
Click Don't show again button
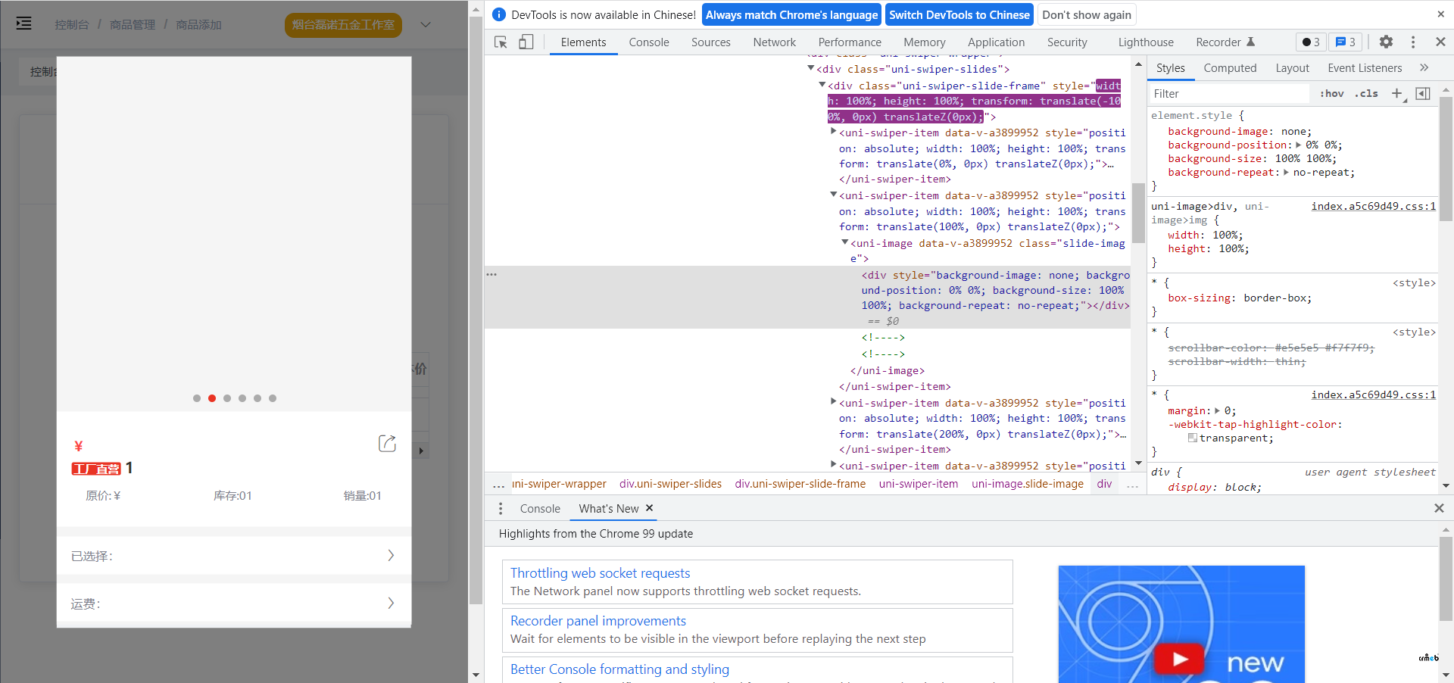pos(1087,14)
